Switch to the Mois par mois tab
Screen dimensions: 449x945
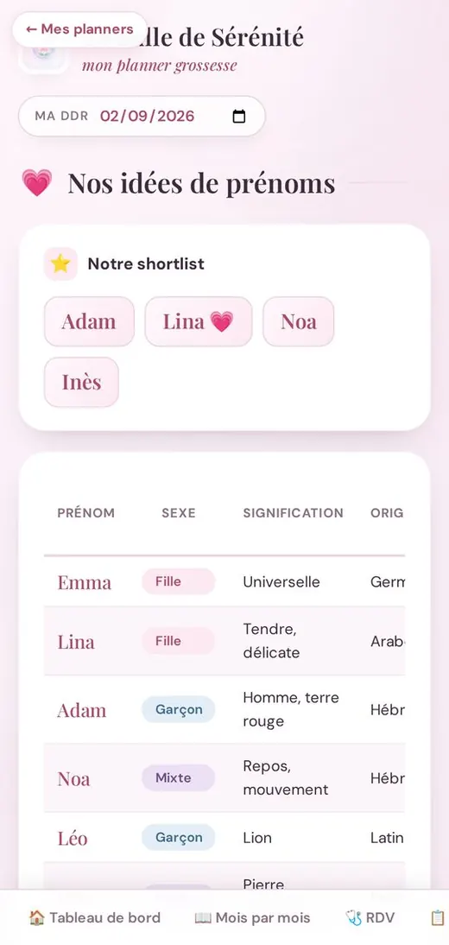[x=252, y=918]
